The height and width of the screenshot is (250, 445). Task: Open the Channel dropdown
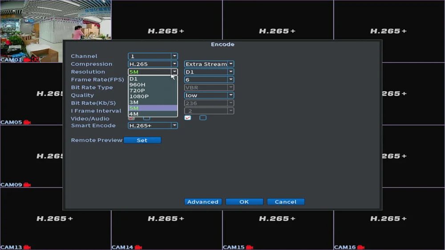point(153,56)
